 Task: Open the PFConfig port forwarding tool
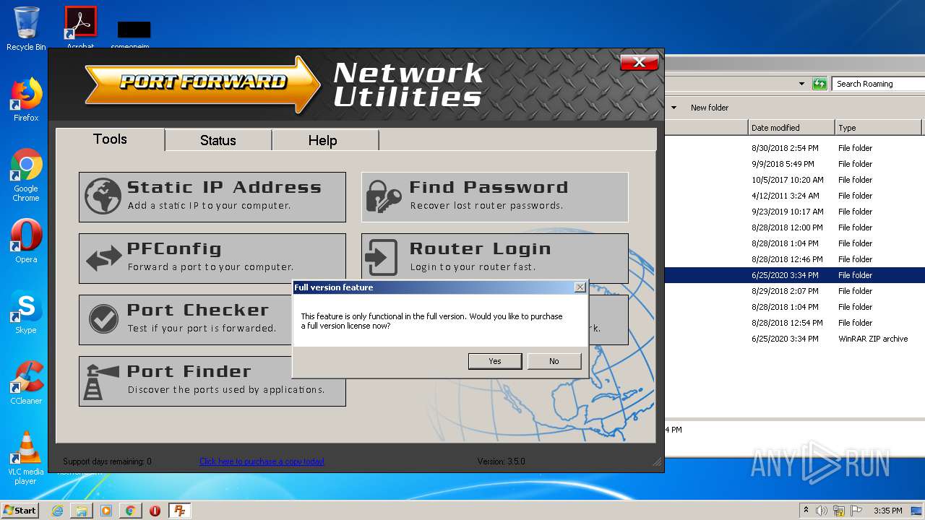pyautogui.click(x=212, y=258)
